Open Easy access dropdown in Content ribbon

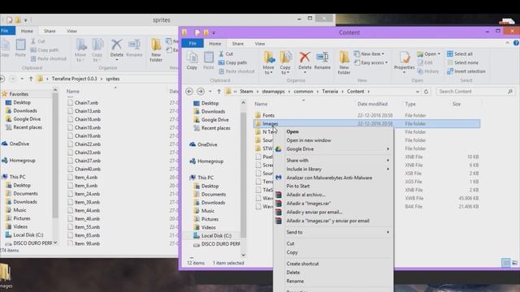tap(370, 62)
